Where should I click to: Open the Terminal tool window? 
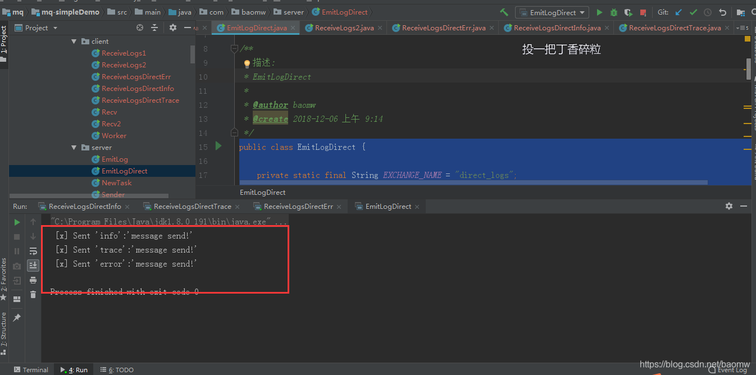pos(31,369)
